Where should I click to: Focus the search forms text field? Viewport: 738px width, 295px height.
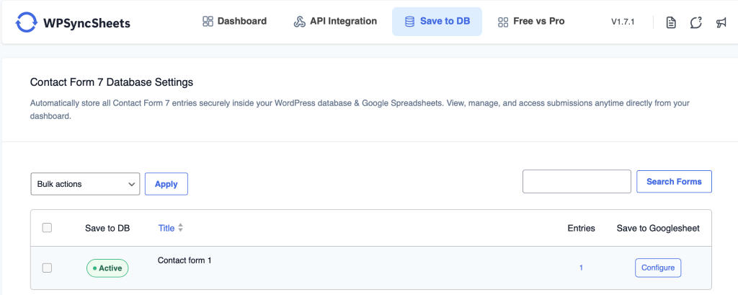click(577, 182)
